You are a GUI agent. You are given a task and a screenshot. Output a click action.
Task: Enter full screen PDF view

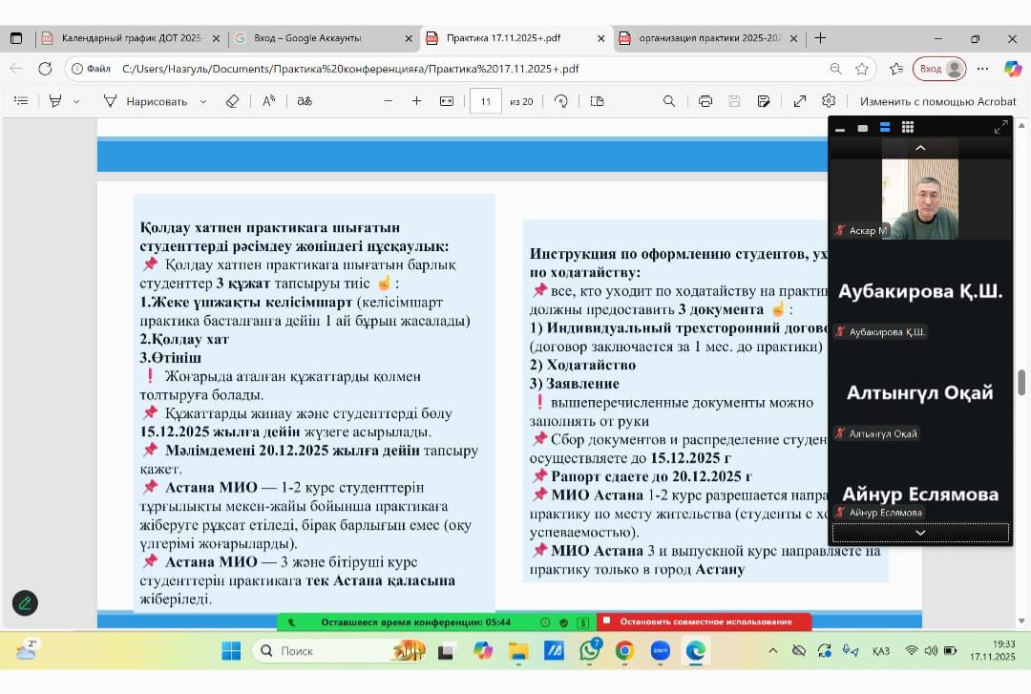point(800,101)
